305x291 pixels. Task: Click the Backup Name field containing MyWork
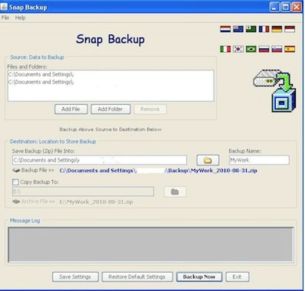(259, 160)
